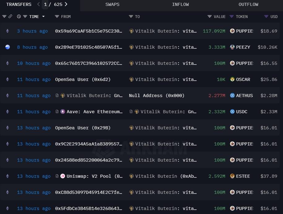Select the TRANSFERS tab
The image size is (283, 214).
pyautogui.click(x=19, y=4)
